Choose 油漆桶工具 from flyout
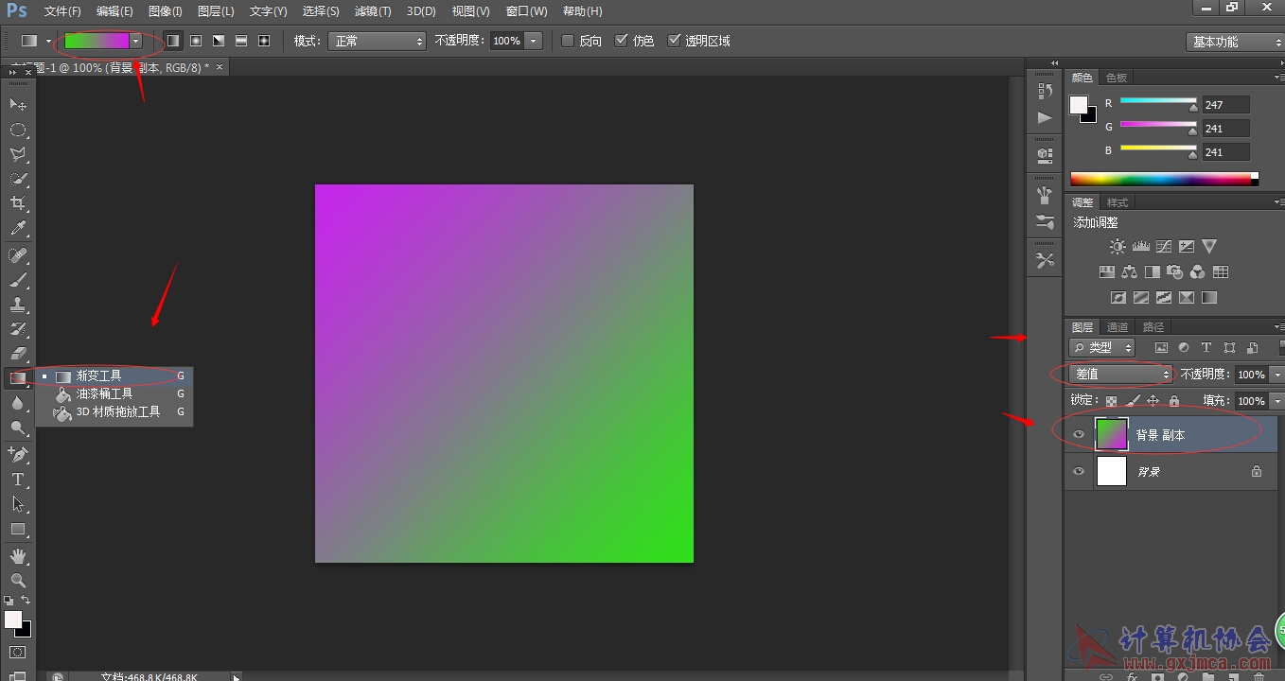Screen dimensions: 1285x681 click(x=114, y=393)
